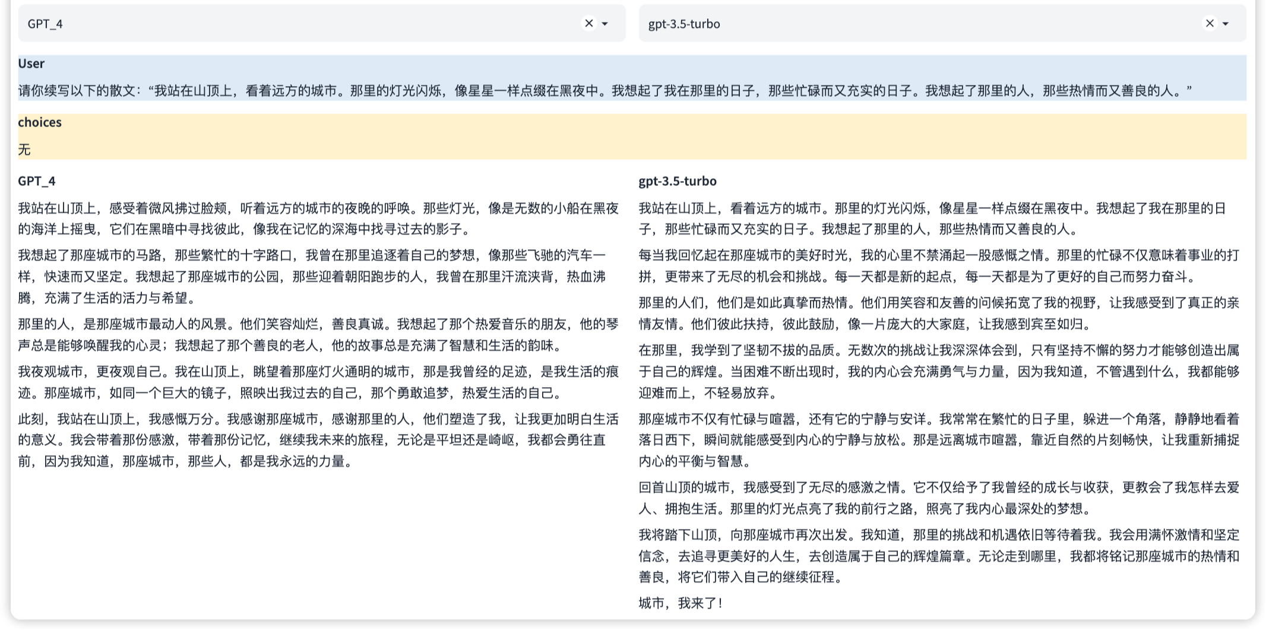Click the paragraph starting "在那里，我学到了坚韧不拔"
The image size is (1266, 630).
(x=939, y=371)
